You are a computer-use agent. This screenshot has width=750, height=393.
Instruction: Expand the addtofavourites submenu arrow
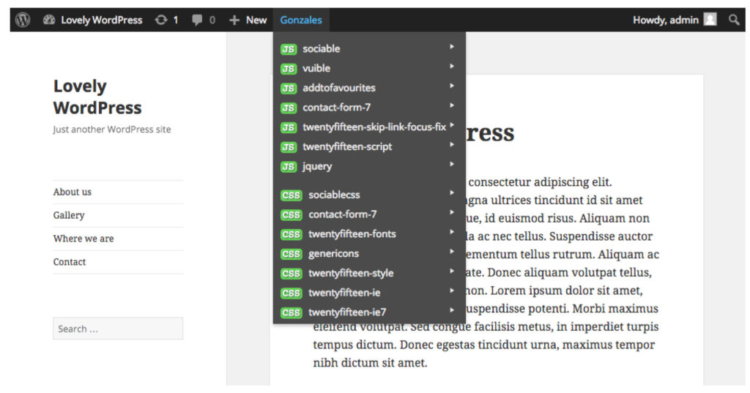pos(452,86)
